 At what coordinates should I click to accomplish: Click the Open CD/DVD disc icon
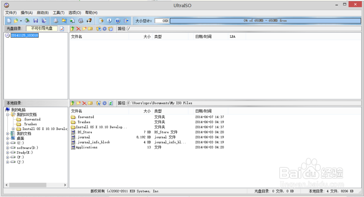pyautogui.click(x=27, y=21)
